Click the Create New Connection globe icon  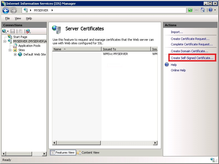[4, 31]
